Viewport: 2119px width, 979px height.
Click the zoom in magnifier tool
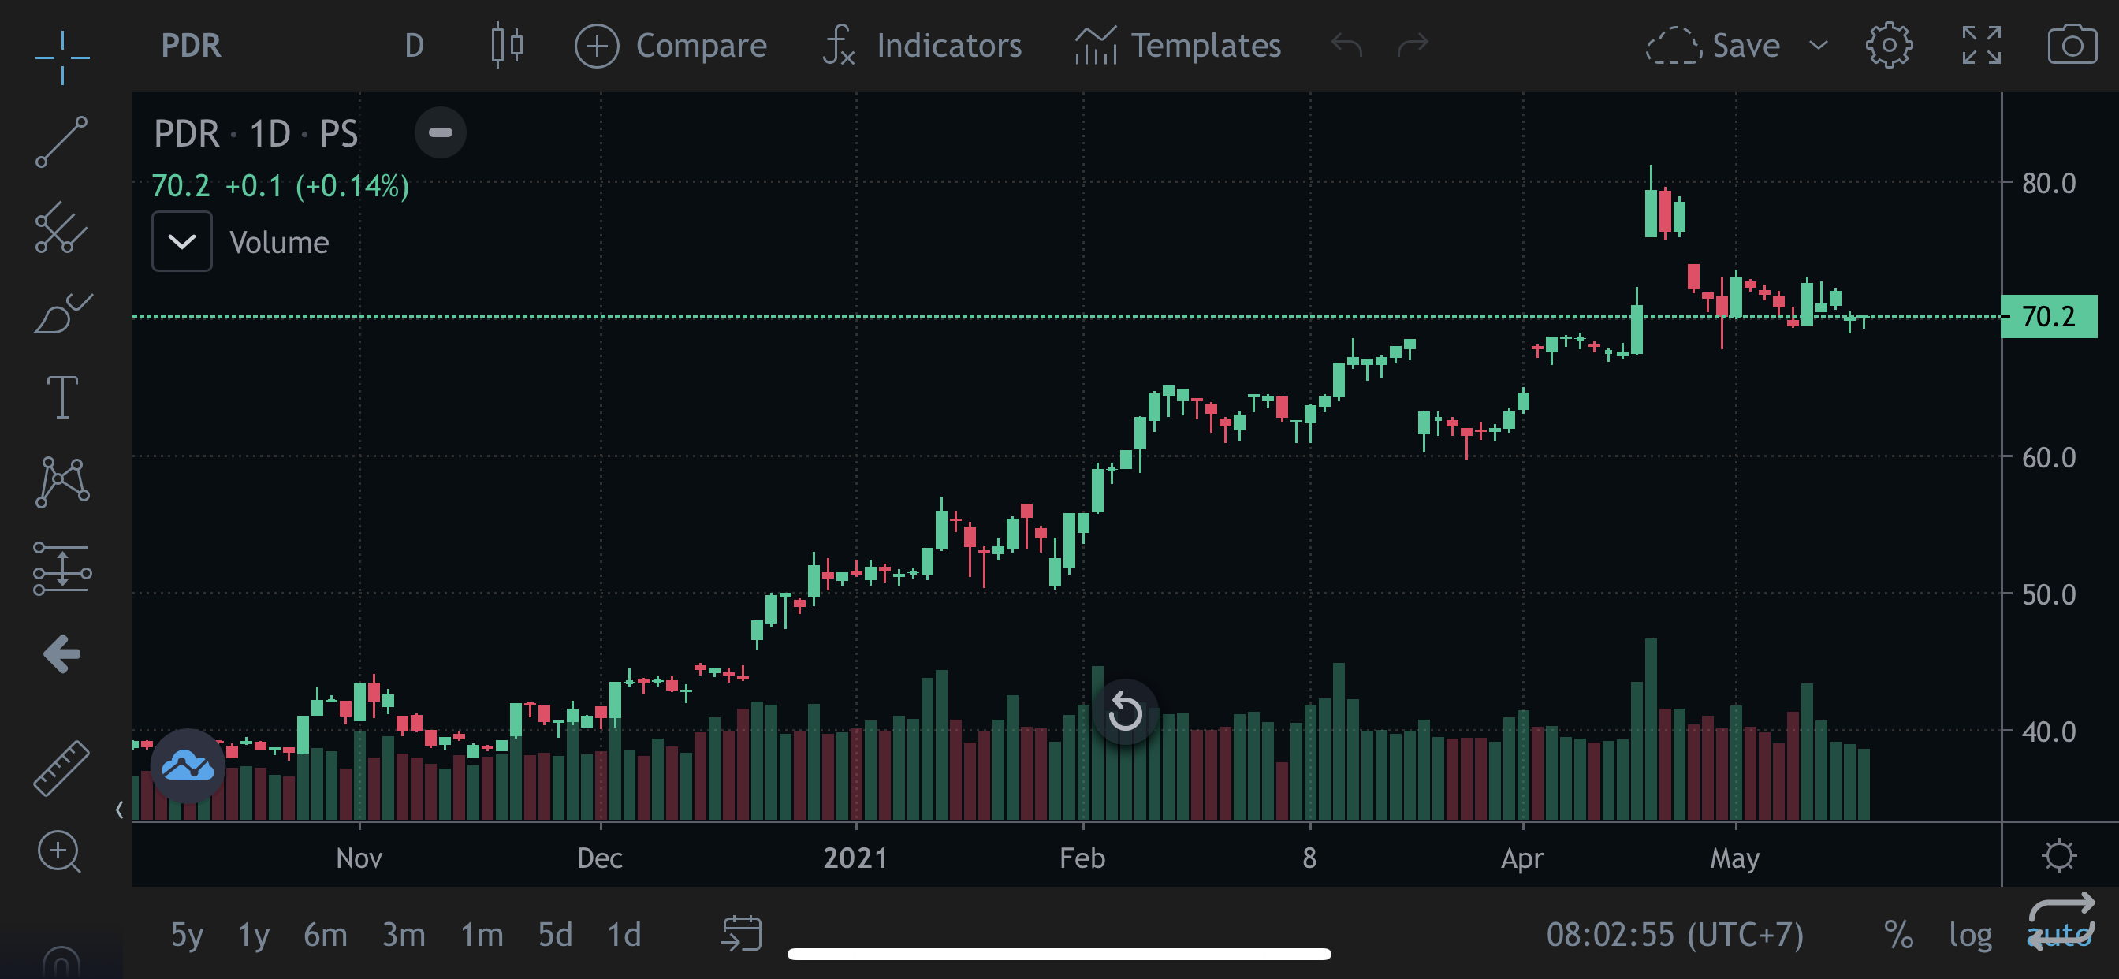59,851
